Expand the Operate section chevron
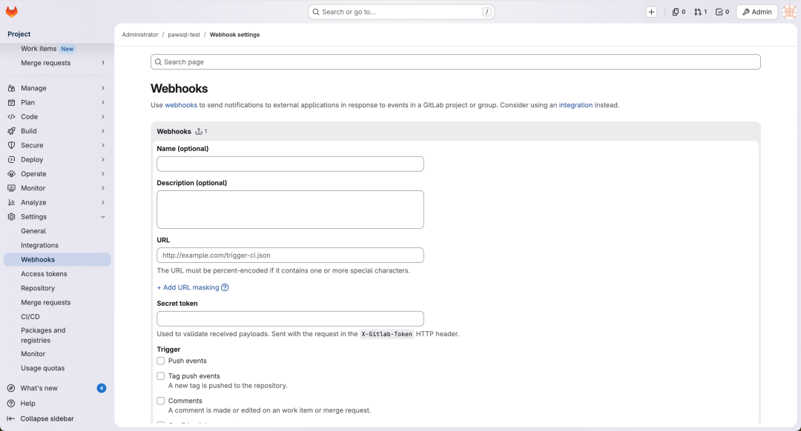Viewport: 801px width, 431px height. [x=103, y=174]
